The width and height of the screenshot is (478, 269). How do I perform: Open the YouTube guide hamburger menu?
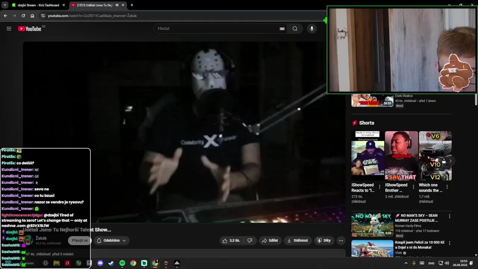(x=9, y=28)
